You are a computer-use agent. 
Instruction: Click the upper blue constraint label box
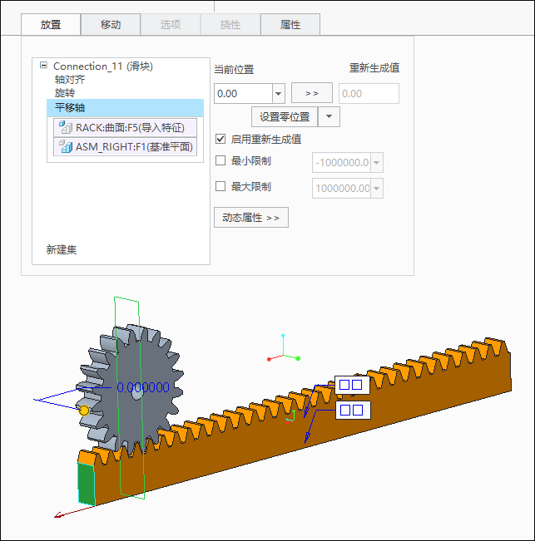[352, 385]
